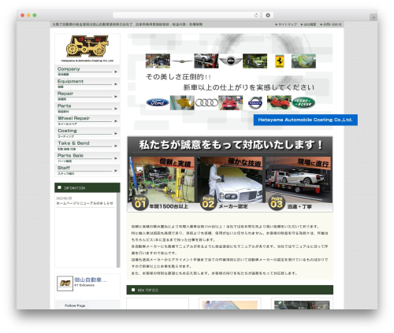Click the blue Hatayama Automobile Coating banner
The width and height of the screenshot is (394, 333).
click(x=306, y=120)
